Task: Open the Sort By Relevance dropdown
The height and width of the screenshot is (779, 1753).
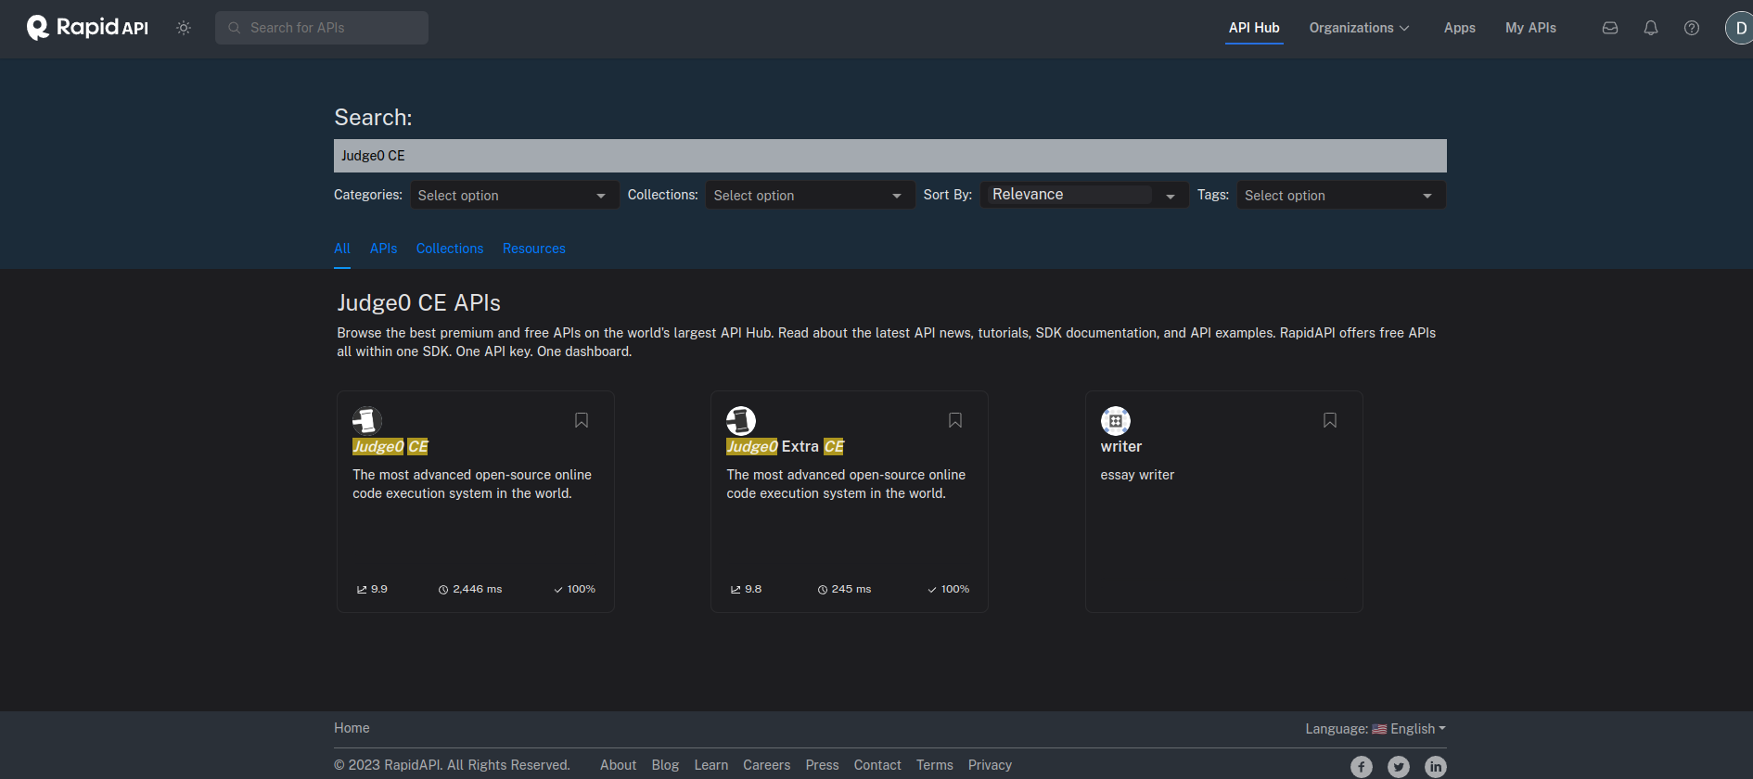Action: pos(1084,195)
